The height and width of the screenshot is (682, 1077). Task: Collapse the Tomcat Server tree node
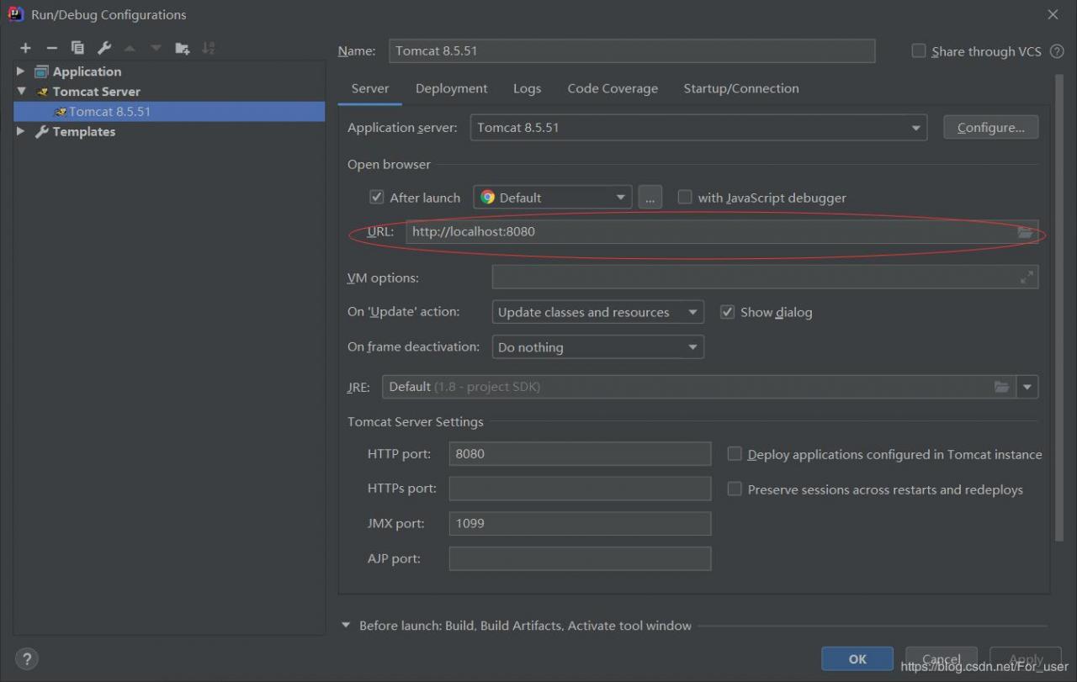tap(21, 92)
